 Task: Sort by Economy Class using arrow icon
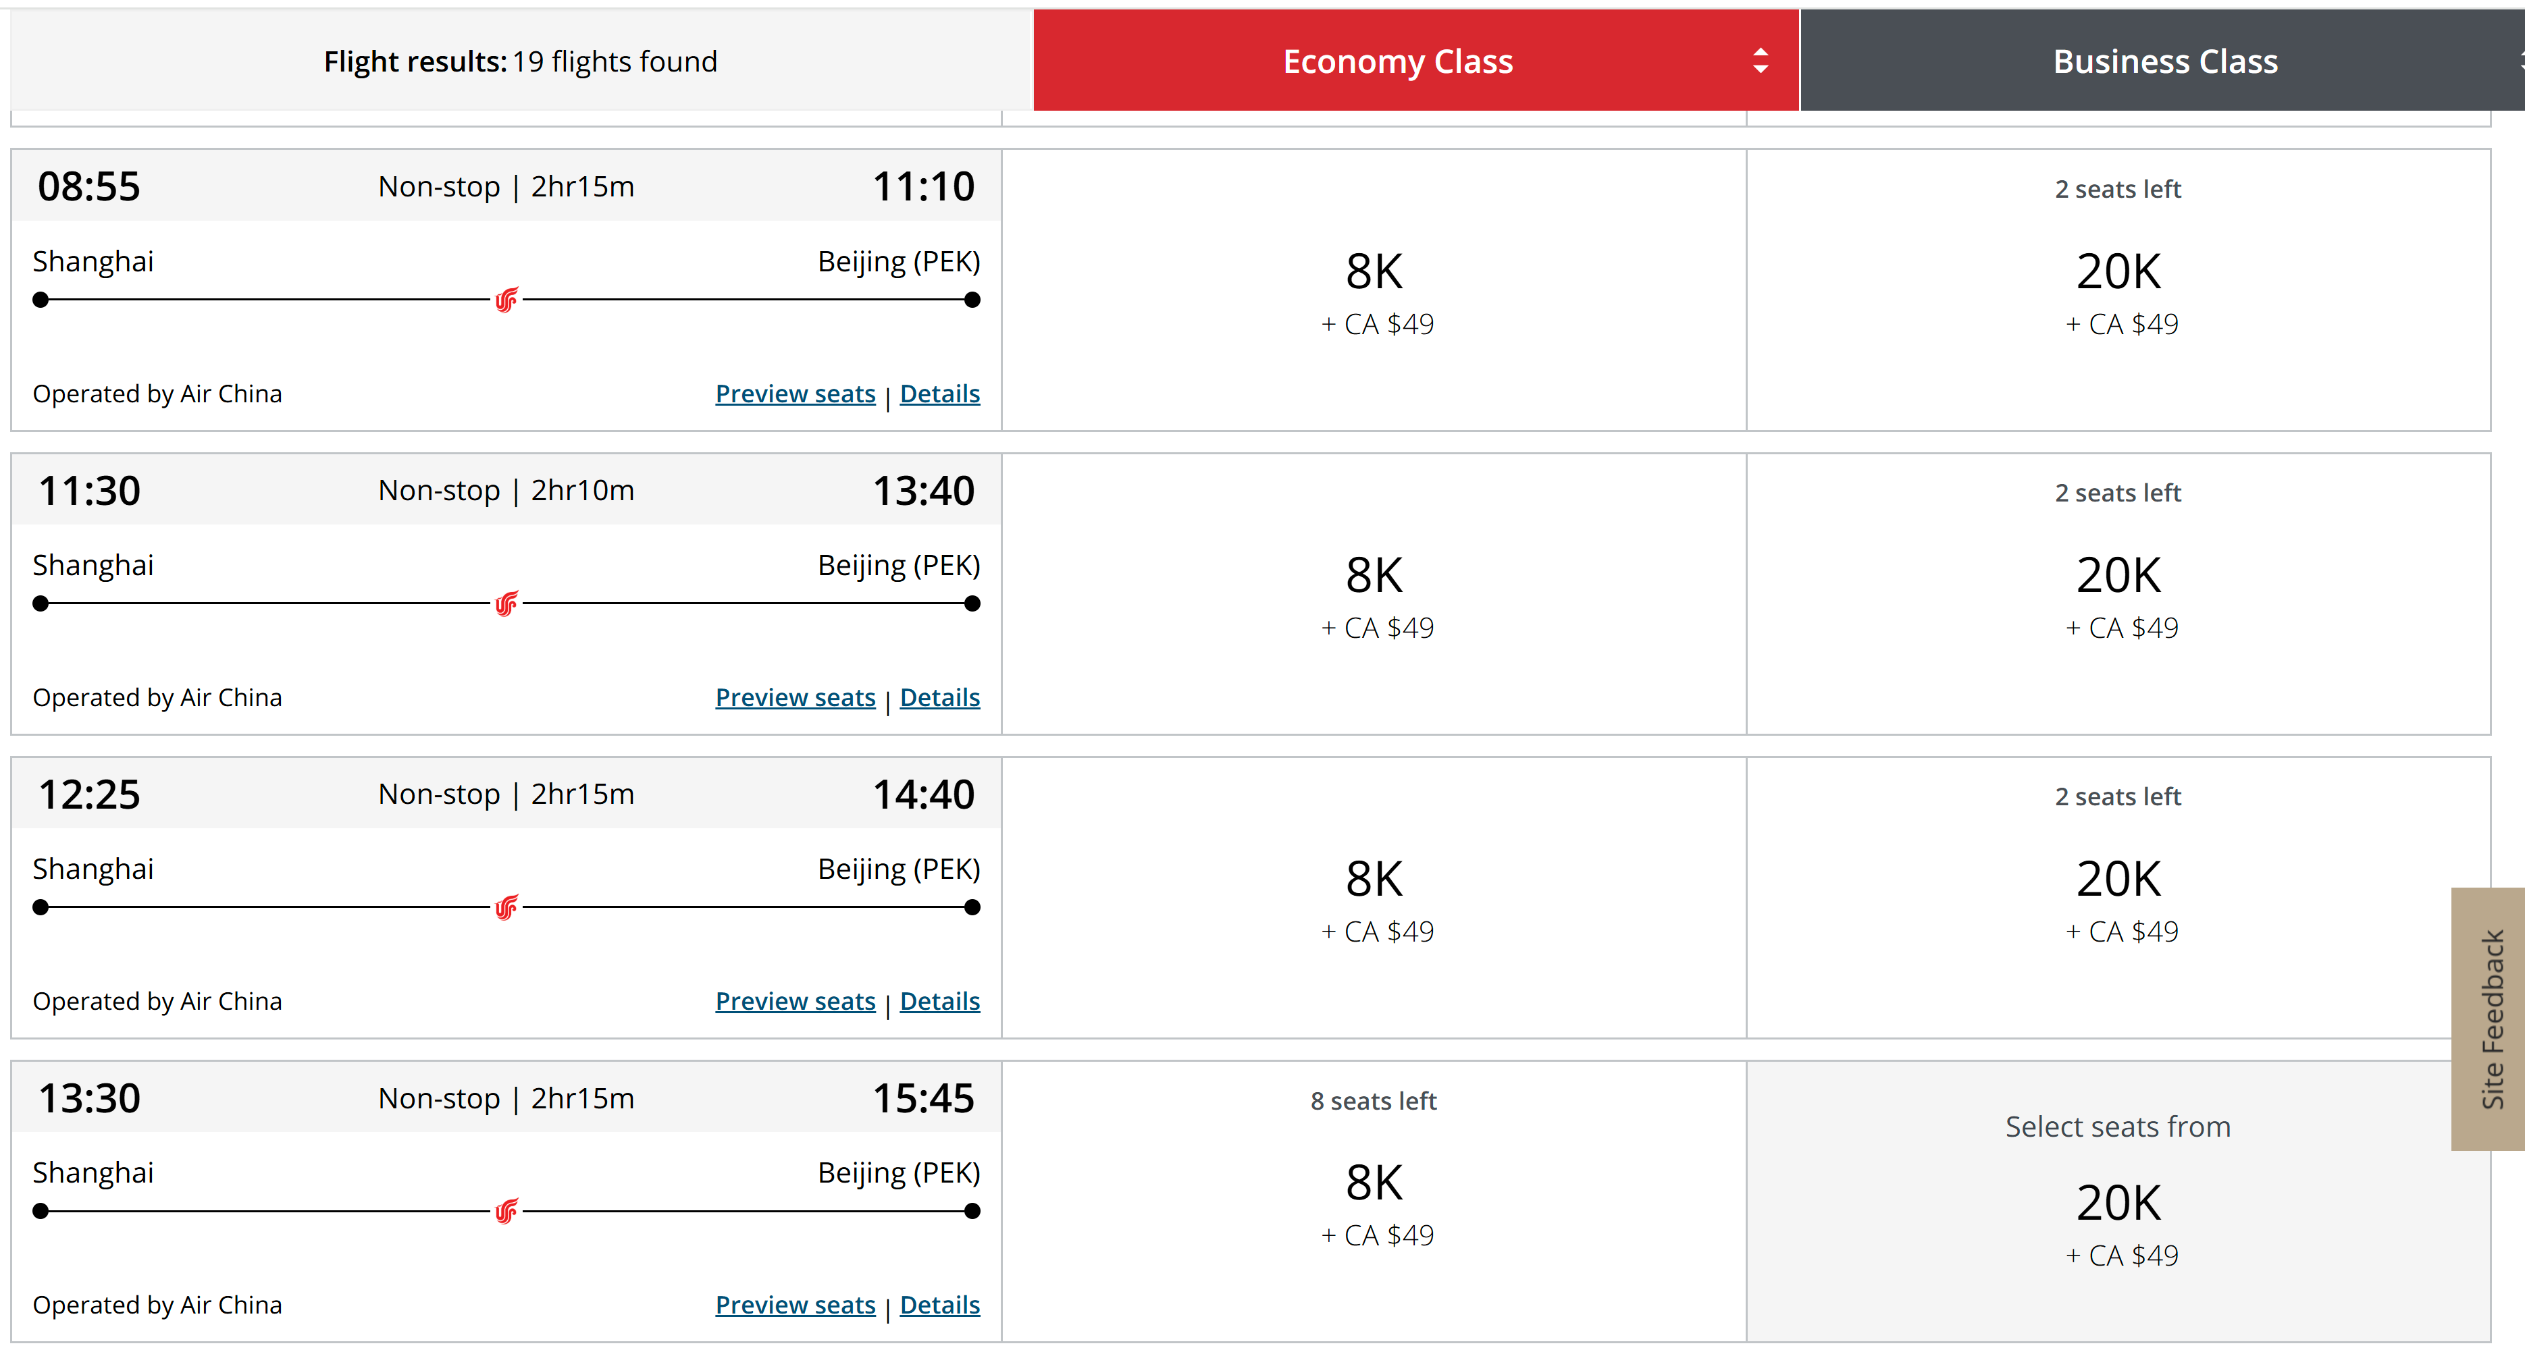[x=1761, y=61]
